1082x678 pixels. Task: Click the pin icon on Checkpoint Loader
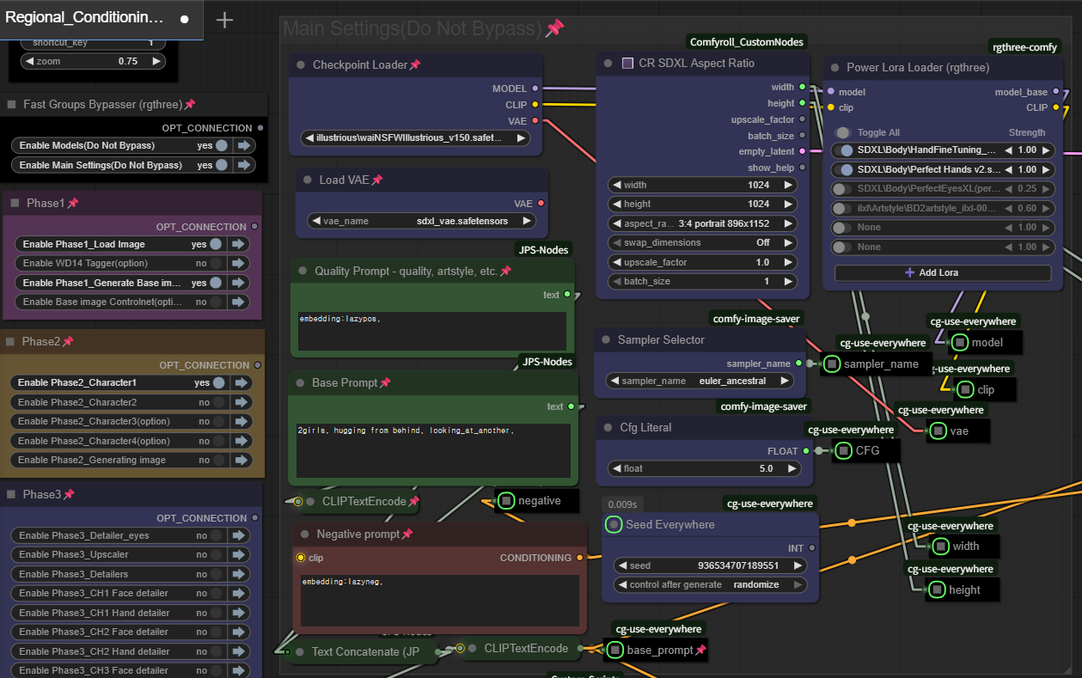pos(415,65)
